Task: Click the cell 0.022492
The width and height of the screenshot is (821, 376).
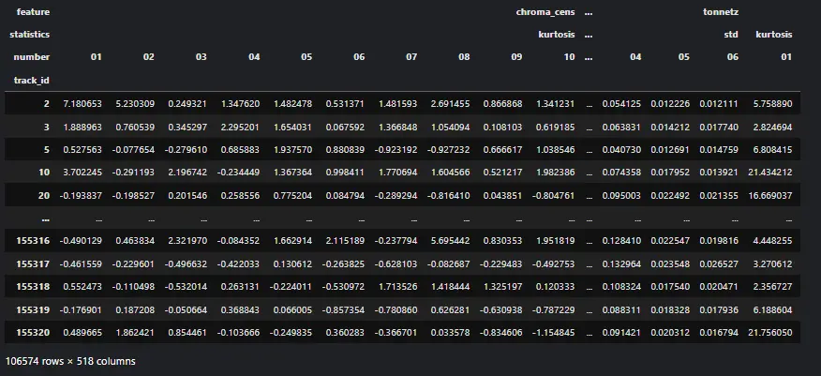Action: 670,195
